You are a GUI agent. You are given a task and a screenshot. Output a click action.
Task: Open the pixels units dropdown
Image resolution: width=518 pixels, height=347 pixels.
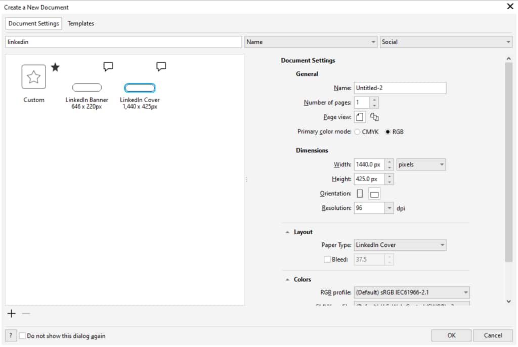[x=421, y=164]
